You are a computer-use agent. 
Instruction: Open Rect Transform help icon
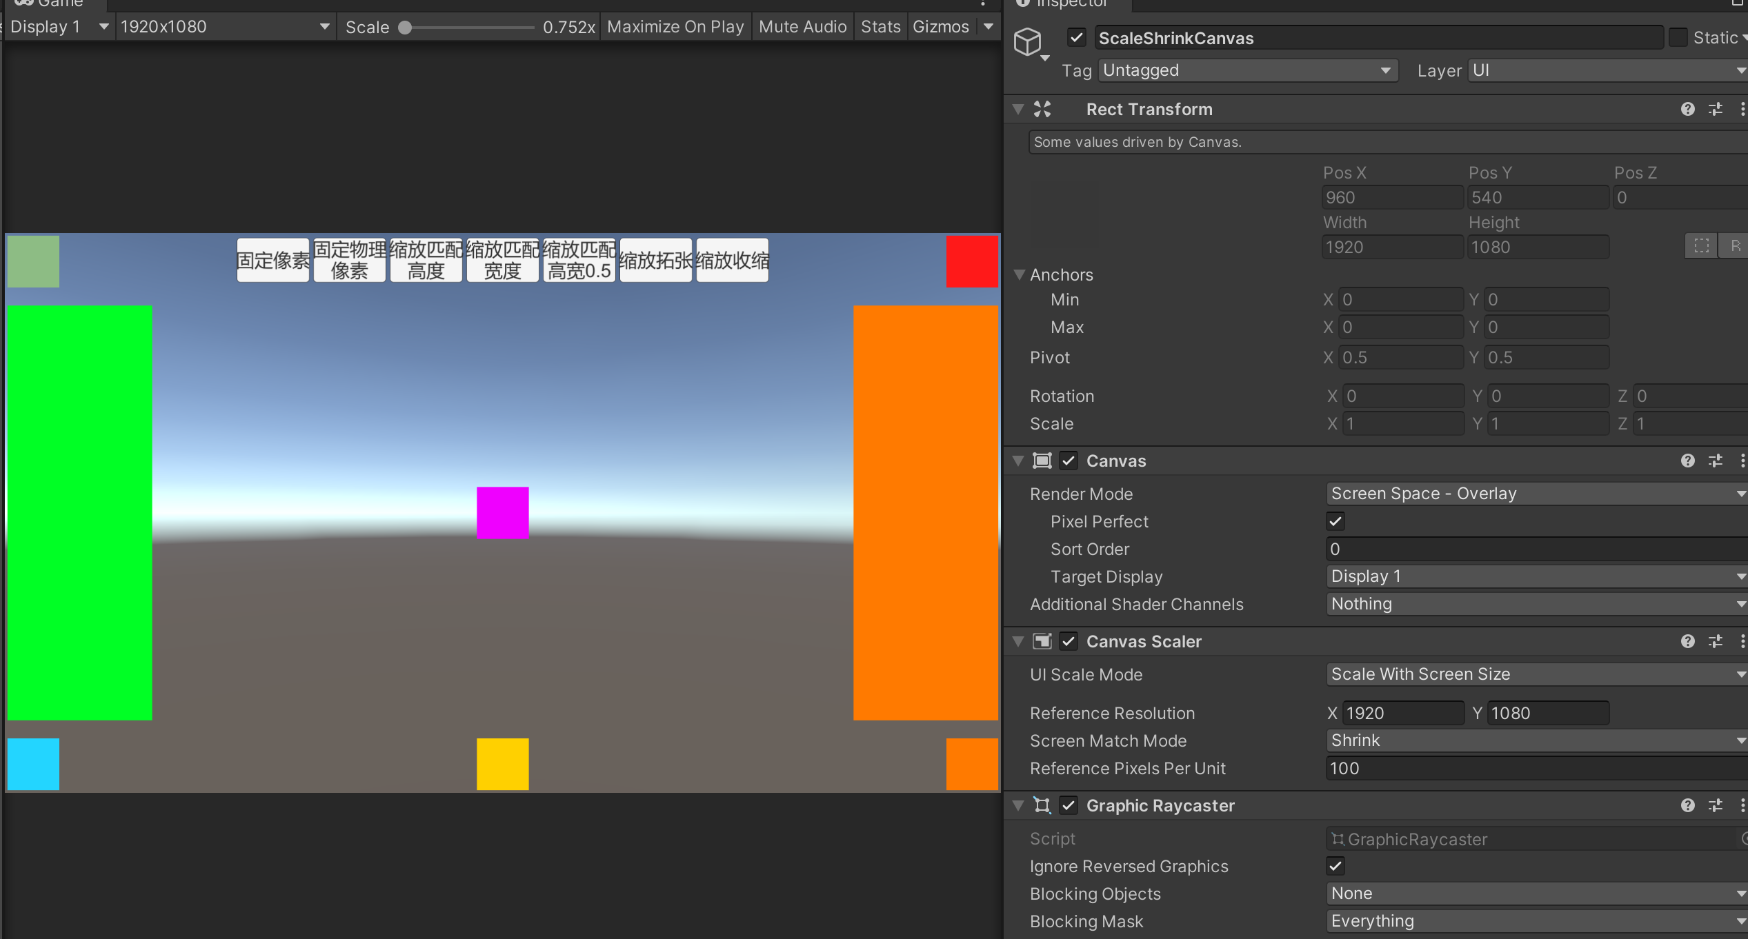point(1687,109)
